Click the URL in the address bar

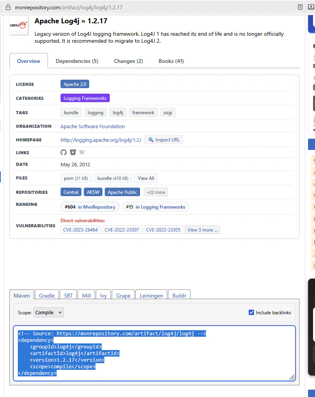(69, 7)
